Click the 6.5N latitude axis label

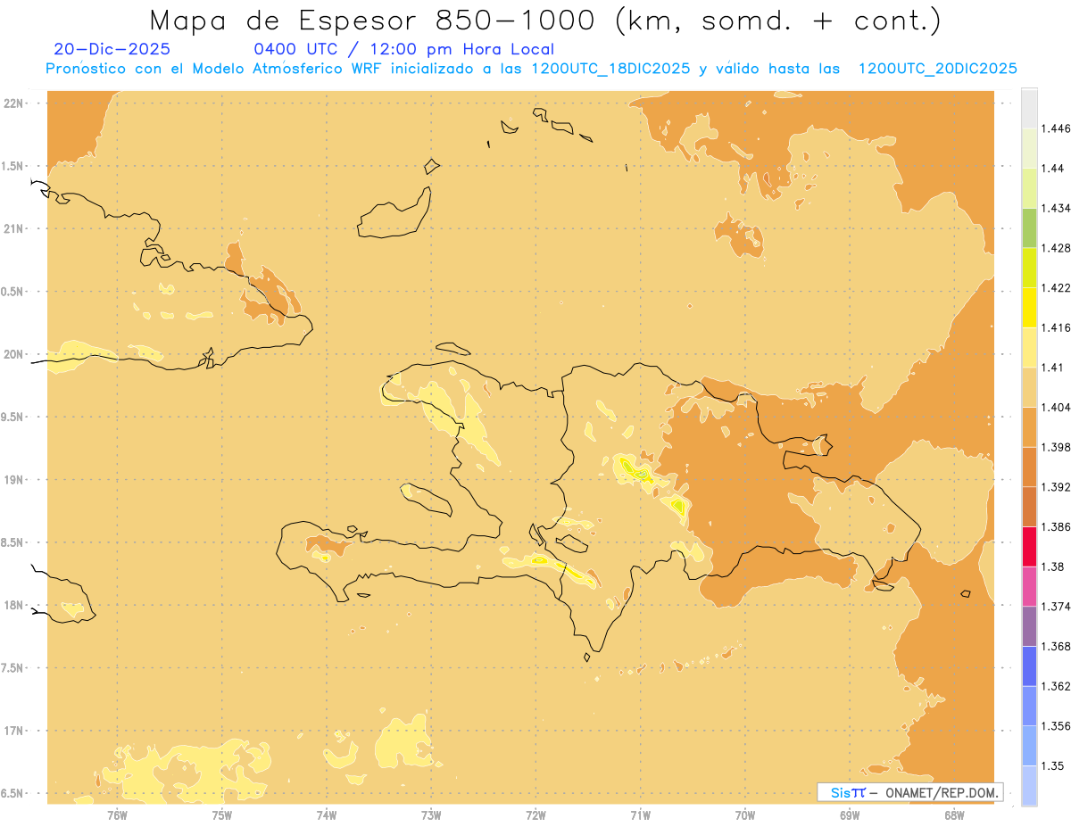12,794
